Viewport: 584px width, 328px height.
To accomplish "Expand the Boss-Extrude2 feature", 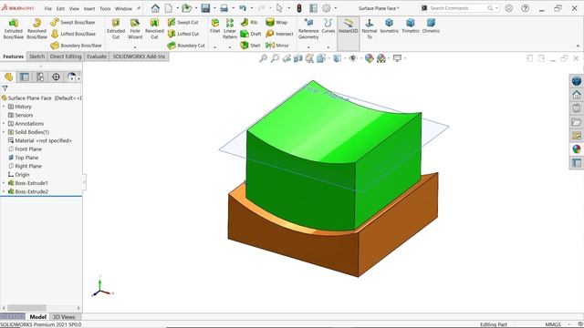I will point(4,191).
